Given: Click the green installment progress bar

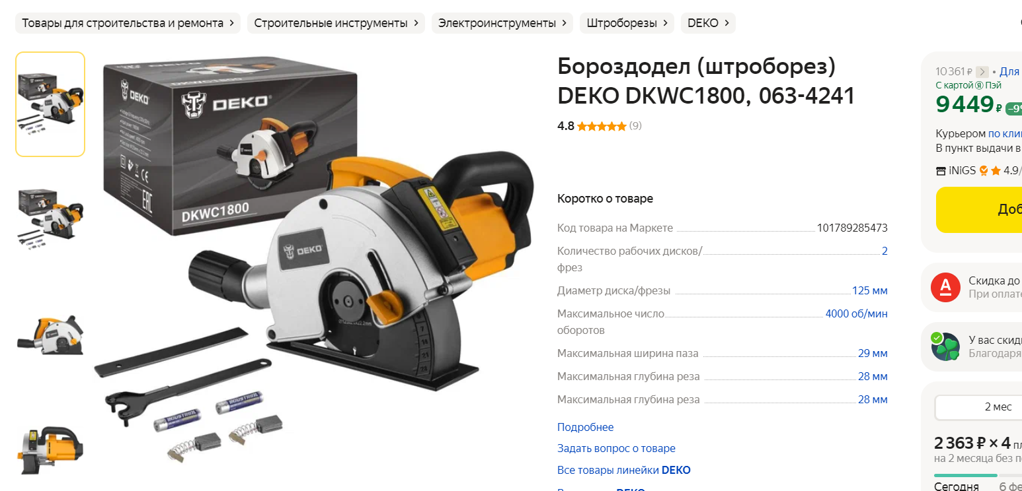Looking at the screenshot, I should 965,475.
